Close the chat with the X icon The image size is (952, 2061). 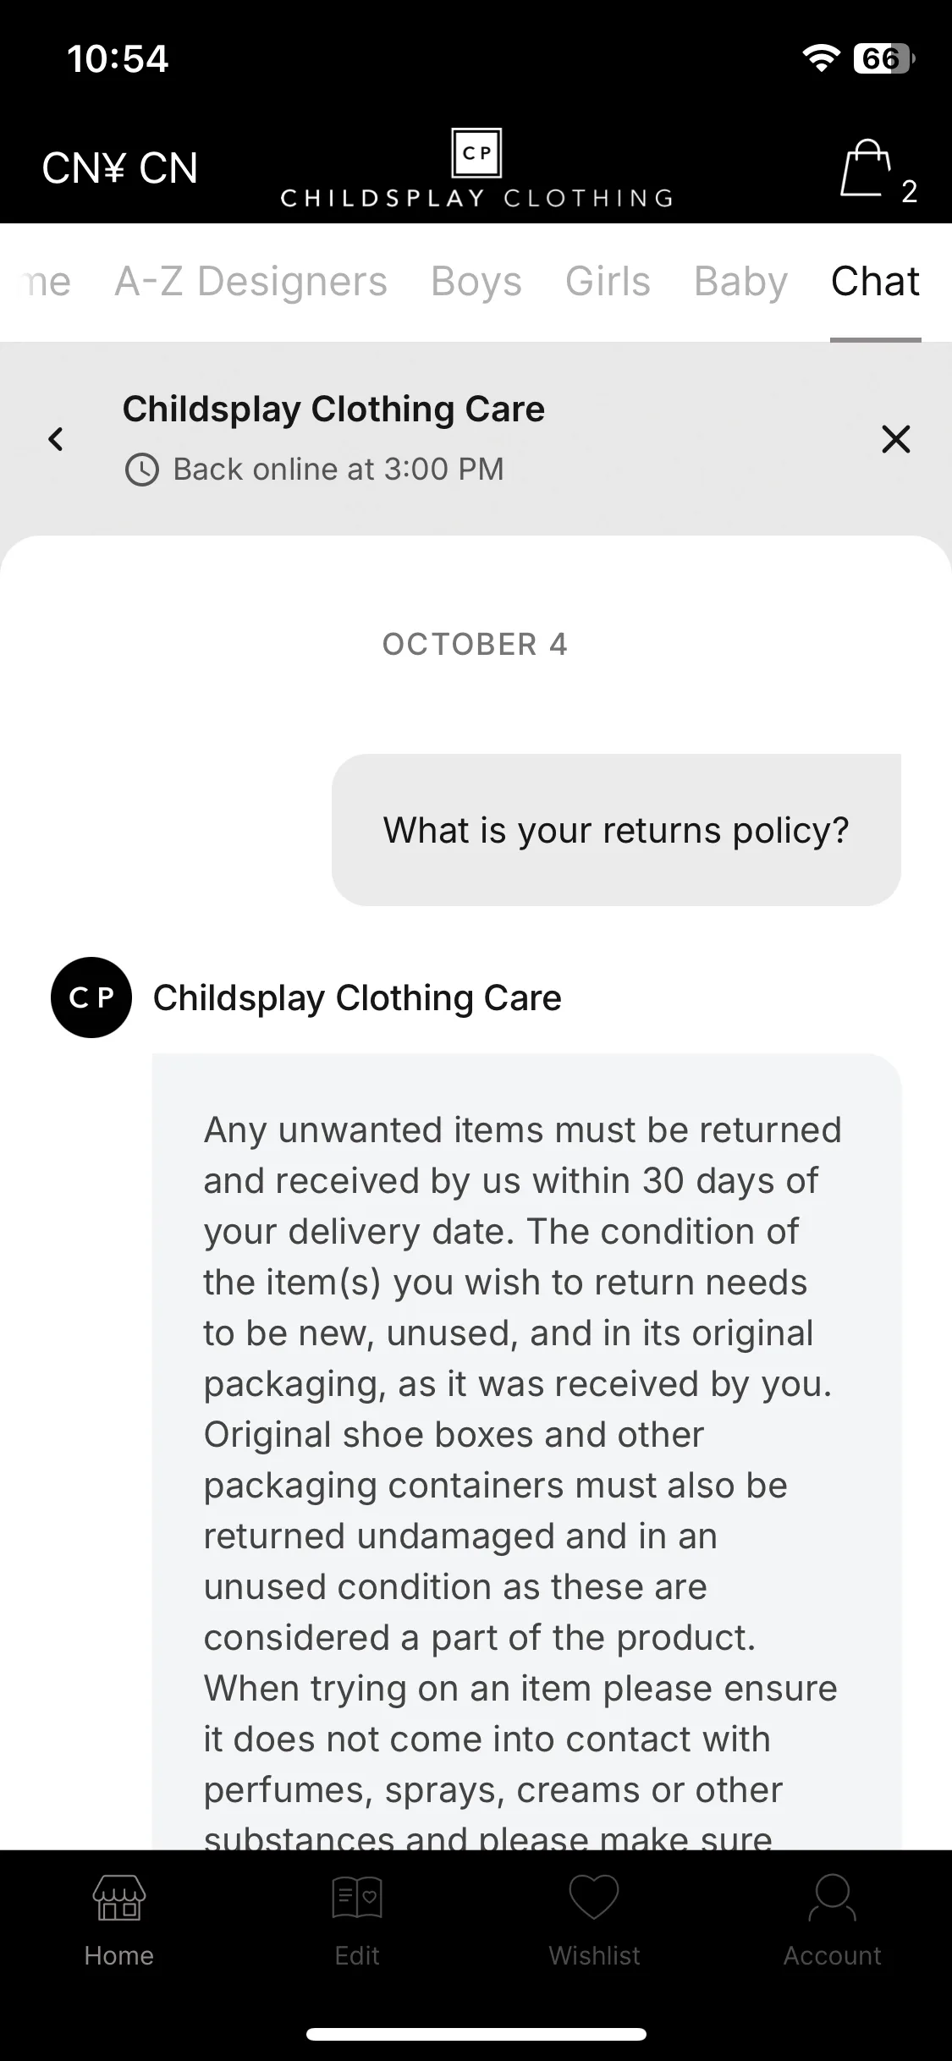coord(896,439)
